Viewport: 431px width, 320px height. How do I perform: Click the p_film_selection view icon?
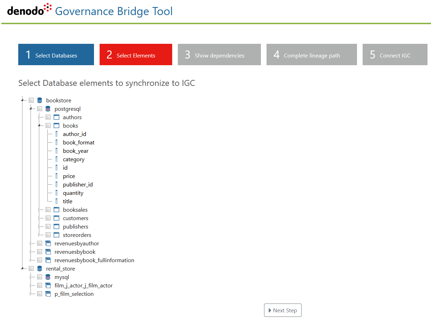point(48,294)
